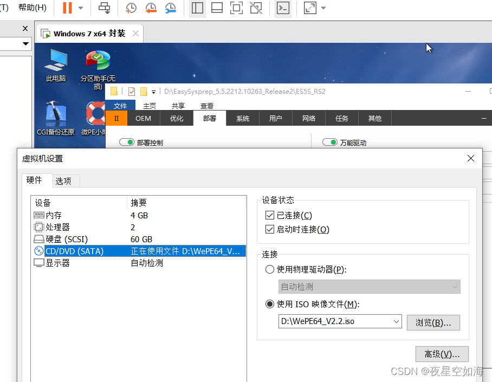Select the Windows 7 x64 封装 tab
492x382 pixels.
(x=89, y=34)
